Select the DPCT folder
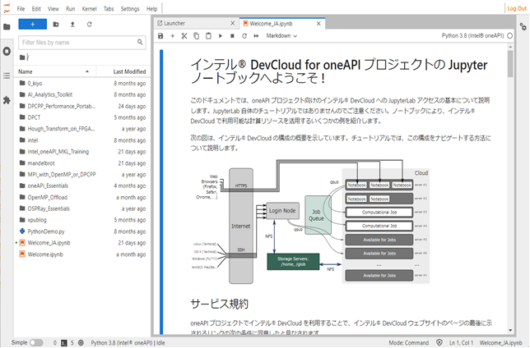Viewport: 530px width, 348px height. (x=82, y=117)
